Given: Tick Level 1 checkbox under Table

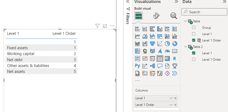Looking at the screenshot, I should pyautogui.click(x=193, y=34).
